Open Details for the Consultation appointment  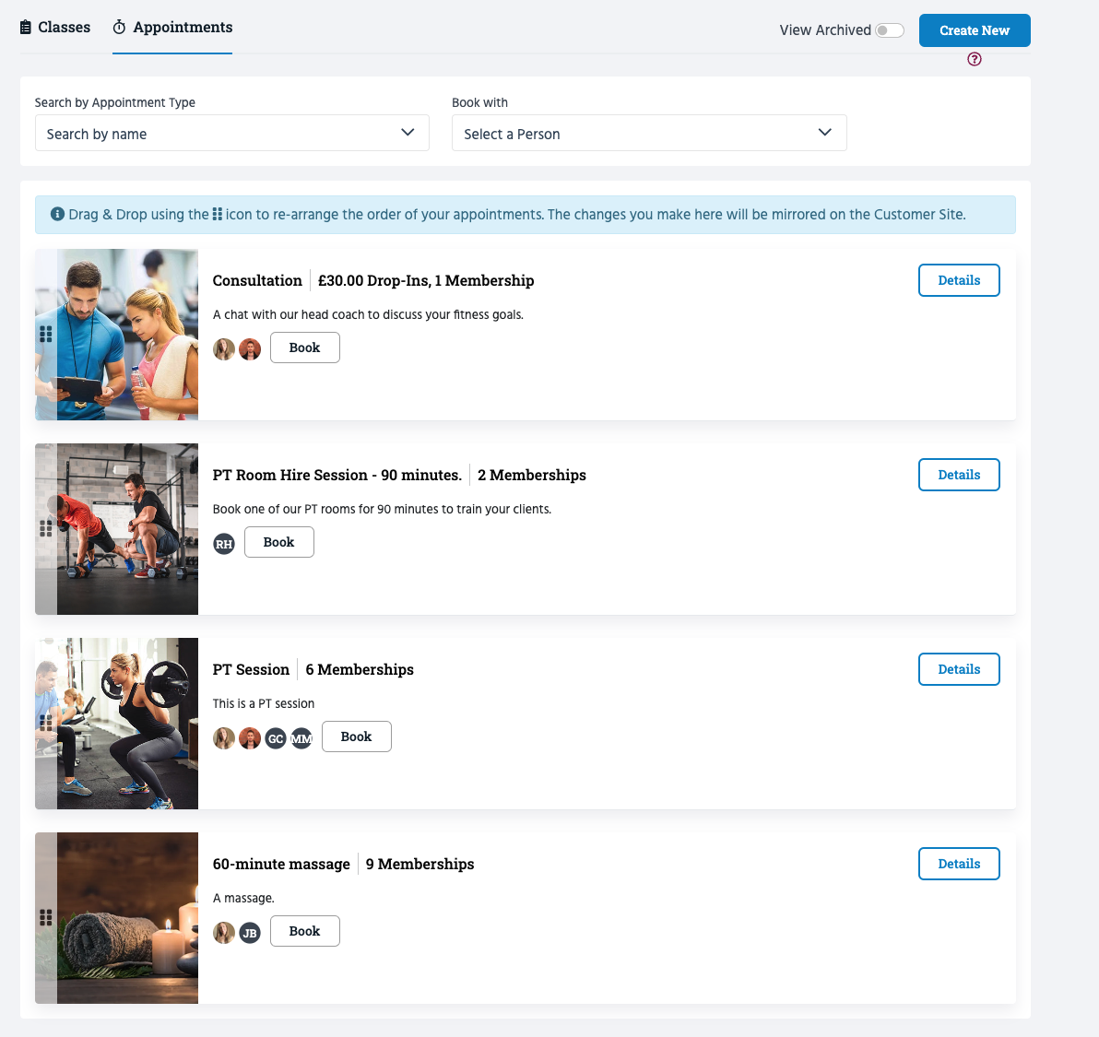click(959, 279)
